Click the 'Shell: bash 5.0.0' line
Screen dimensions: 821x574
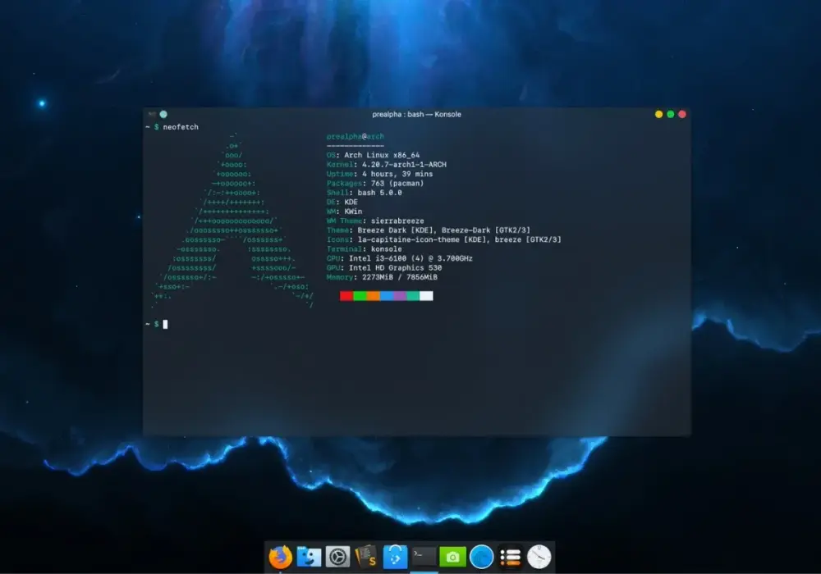click(364, 193)
